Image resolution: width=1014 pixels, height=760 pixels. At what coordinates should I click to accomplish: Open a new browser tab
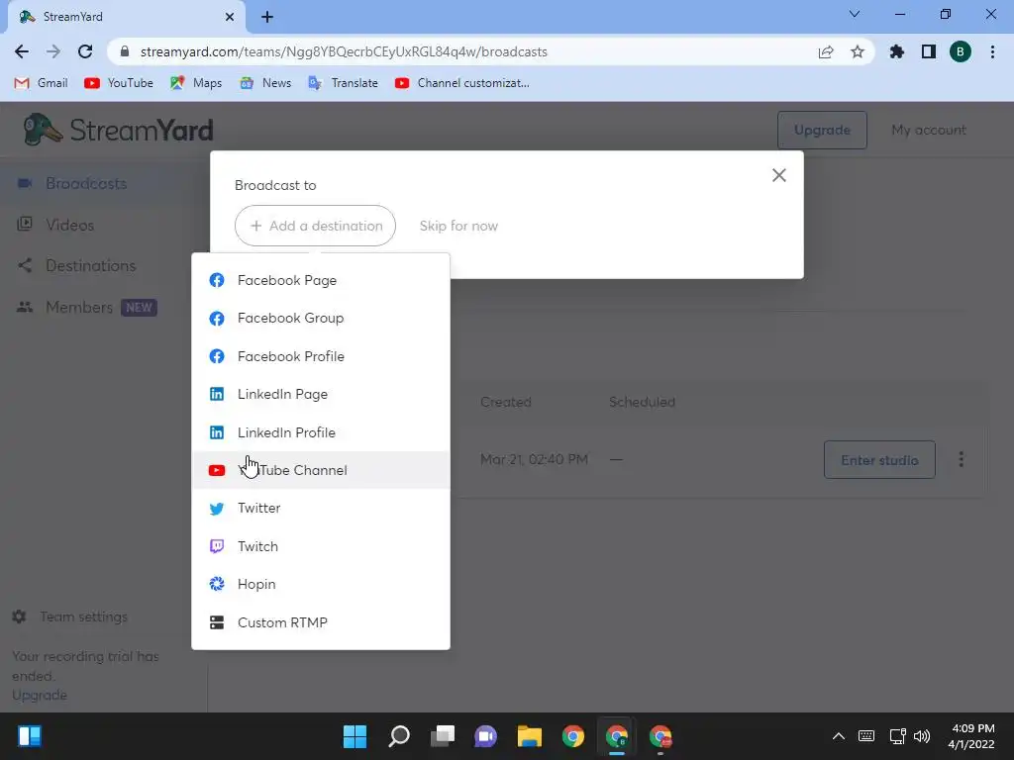pyautogui.click(x=267, y=17)
